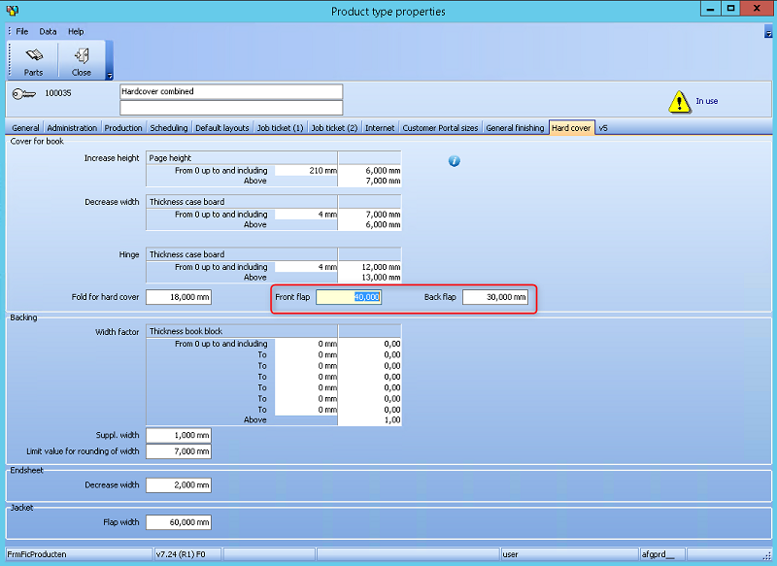
Task: Switch to the General tab
Action: pyautogui.click(x=25, y=128)
